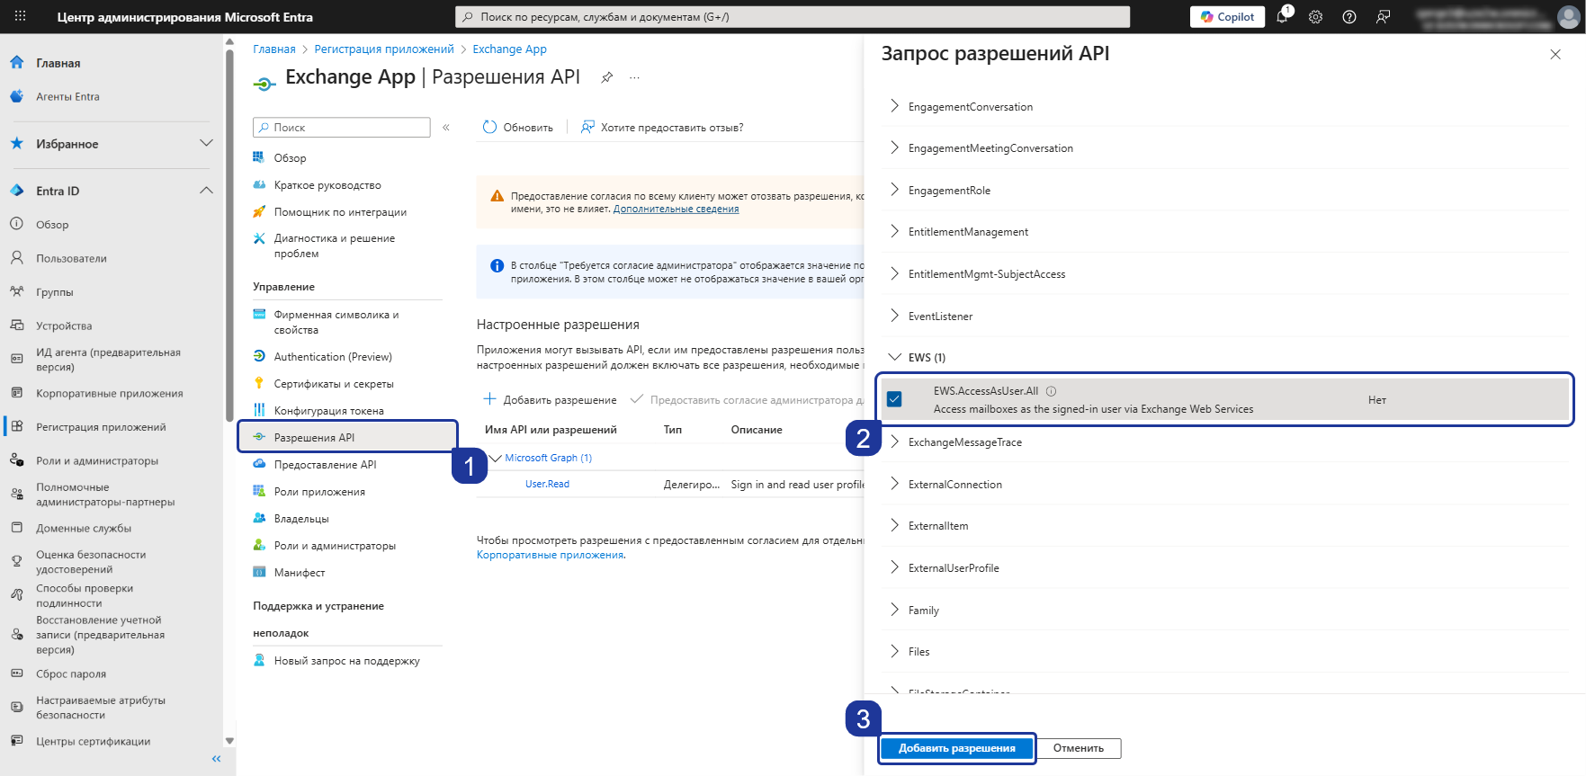The image size is (1586, 776).
Task: Click Добавить разрешение plus button
Action: [x=551, y=400]
